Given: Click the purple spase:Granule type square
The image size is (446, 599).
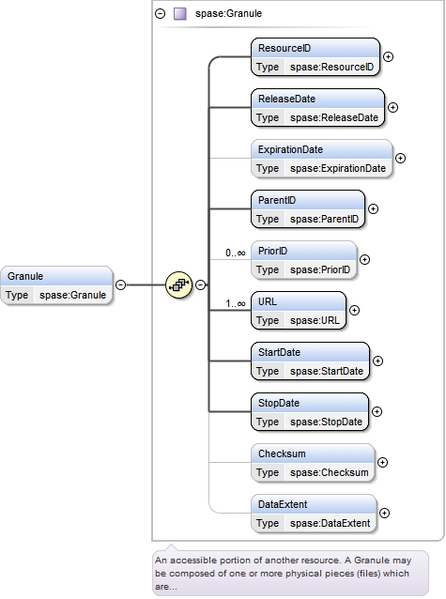Looking at the screenshot, I should tap(180, 14).
